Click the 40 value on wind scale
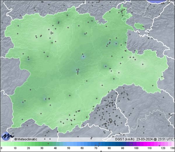Screen dimensions: 175x152 pyautogui.click(x=55, y=148)
